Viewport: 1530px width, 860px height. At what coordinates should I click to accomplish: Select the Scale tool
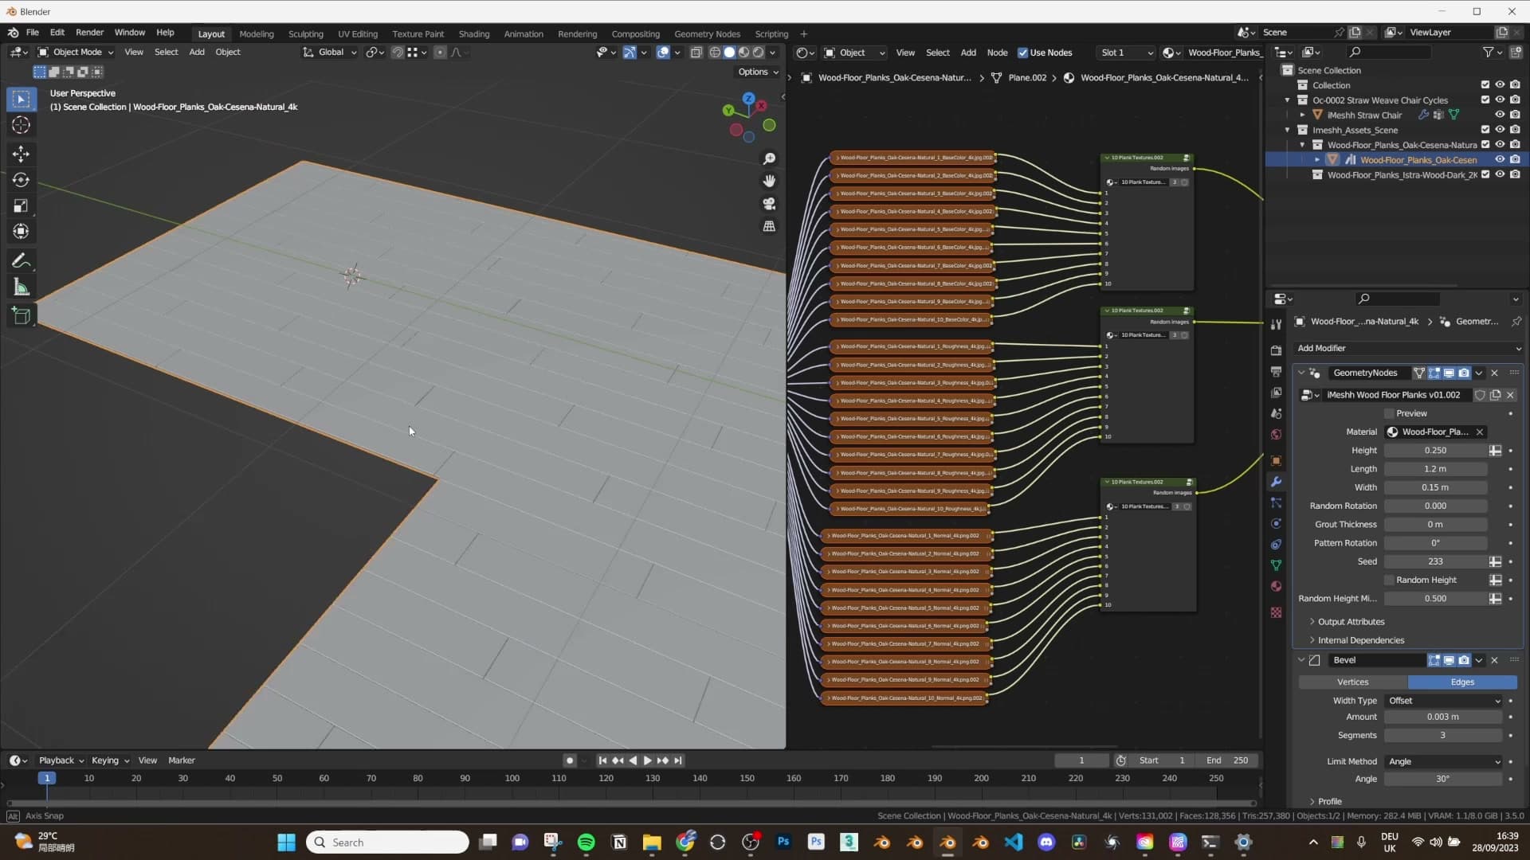click(22, 206)
